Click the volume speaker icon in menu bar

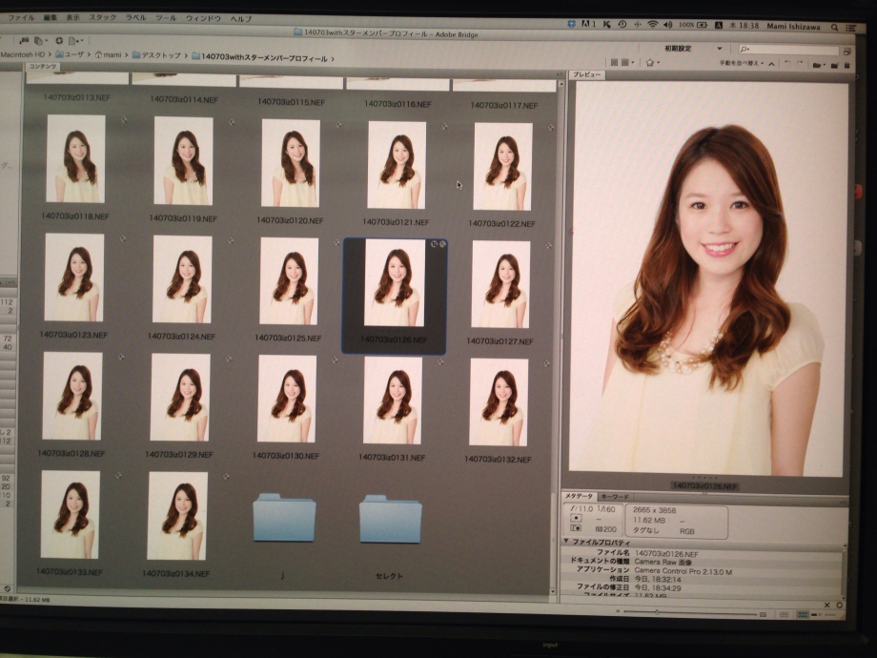tap(668, 25)
